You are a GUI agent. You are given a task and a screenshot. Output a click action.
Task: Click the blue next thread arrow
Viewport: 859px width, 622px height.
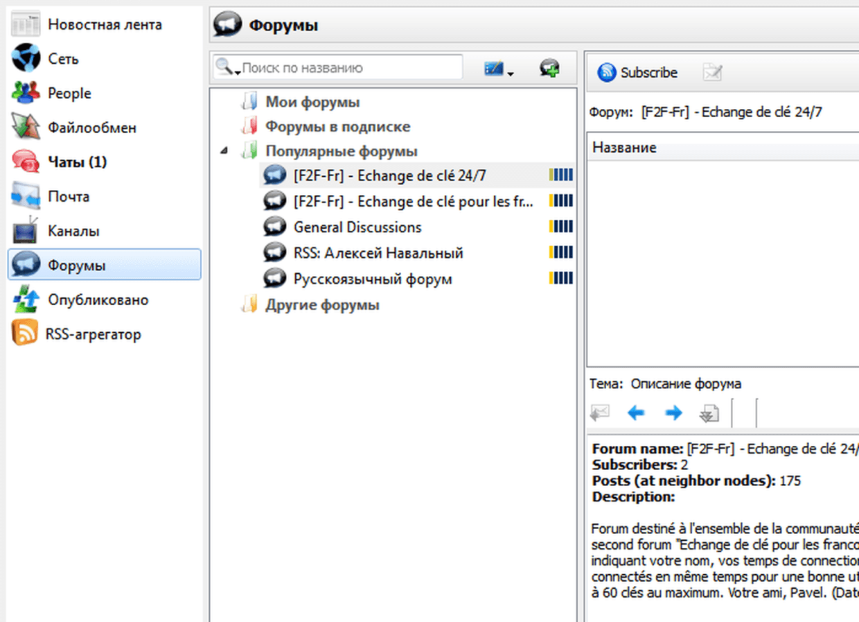pyautogui.click(x=673, y=414)
